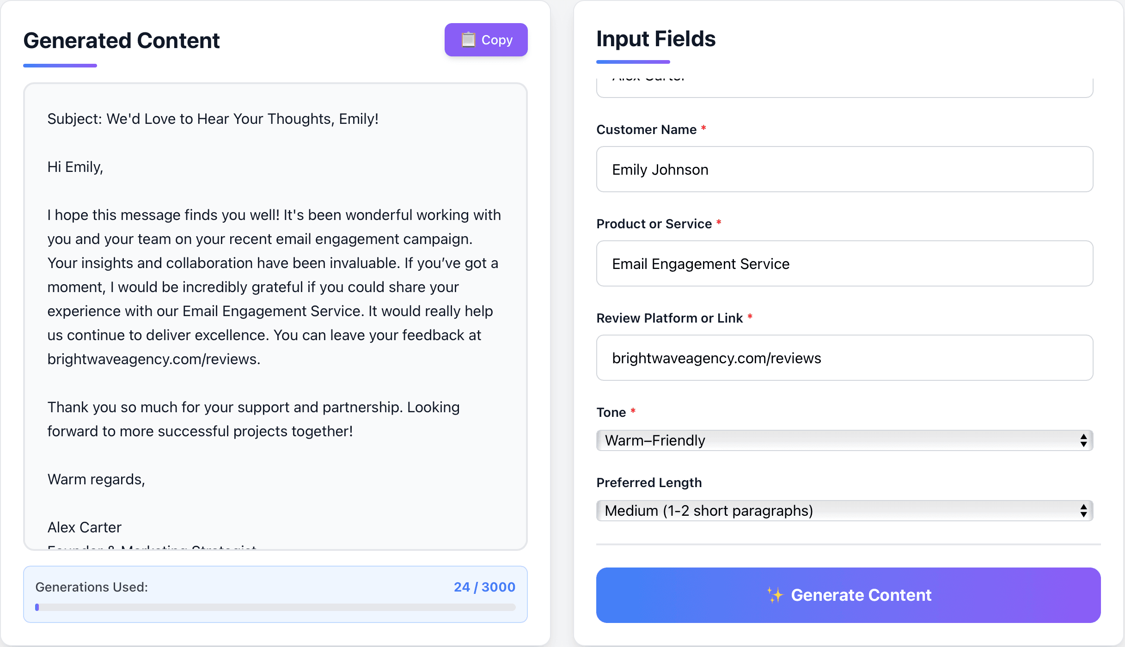Click the Customer Name label
Screen dimensions: 1125x647
pyautogui.click(x=646, y=130)
